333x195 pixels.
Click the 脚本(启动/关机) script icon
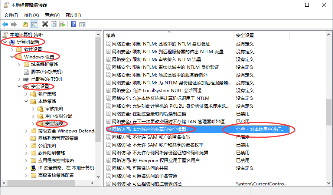[26, 72]
